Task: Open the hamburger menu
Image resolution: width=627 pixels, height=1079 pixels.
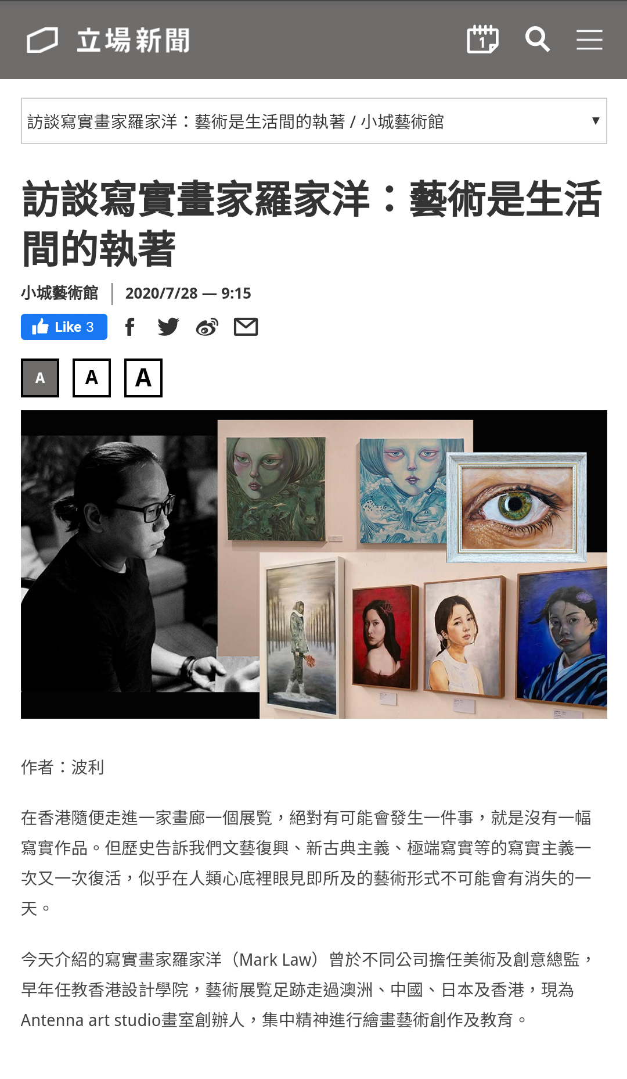Action: (x=589, y=40)
